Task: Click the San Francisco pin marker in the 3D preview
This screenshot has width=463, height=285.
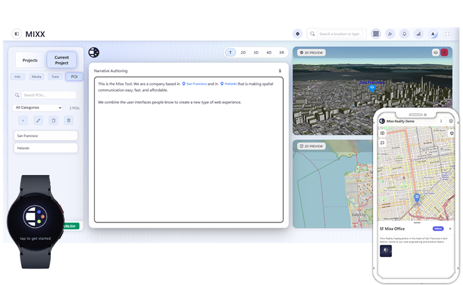Action: coord(372,88)
